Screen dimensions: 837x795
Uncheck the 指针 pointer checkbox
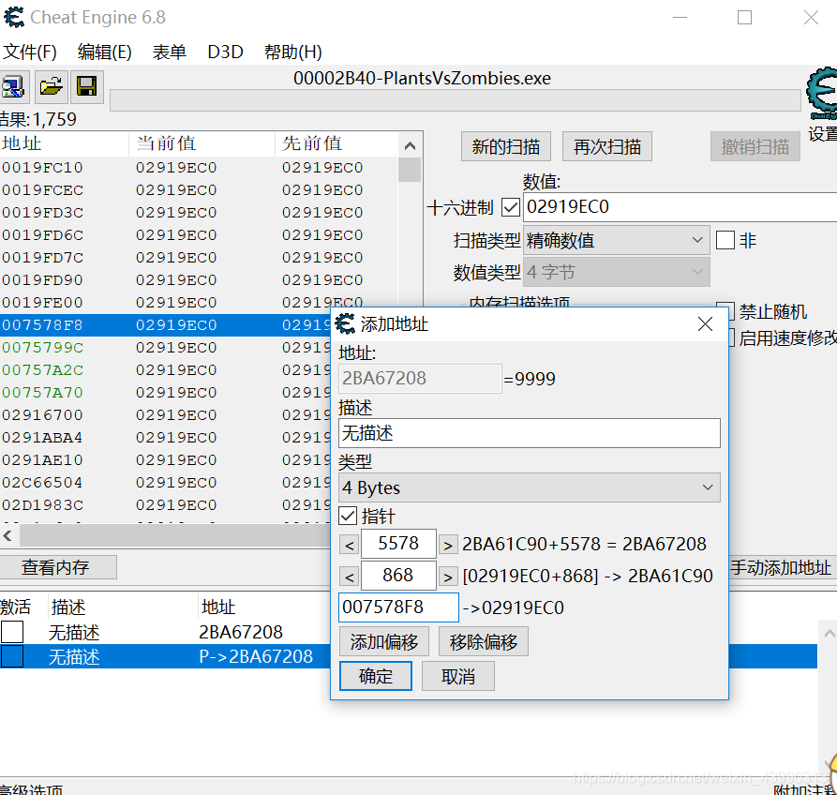pyautogui.click(x=348, y=517)
